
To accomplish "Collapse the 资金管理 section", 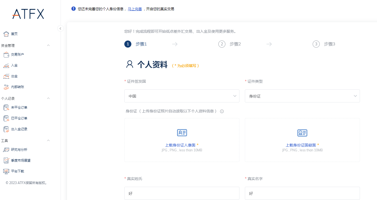I will (x=48, y=45).
